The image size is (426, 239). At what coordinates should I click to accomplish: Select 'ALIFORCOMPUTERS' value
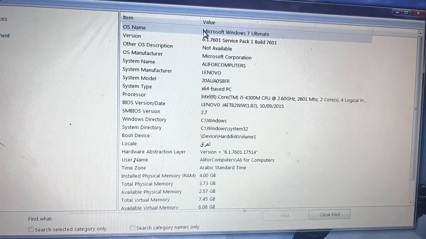pyautogui.click(x=224, y=65)
